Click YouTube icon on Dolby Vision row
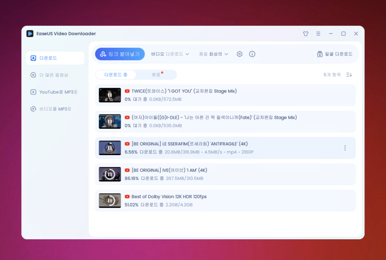 pyautogui.click(x=127, y=197)
